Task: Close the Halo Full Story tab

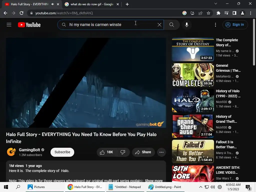Action: [58, 4]
